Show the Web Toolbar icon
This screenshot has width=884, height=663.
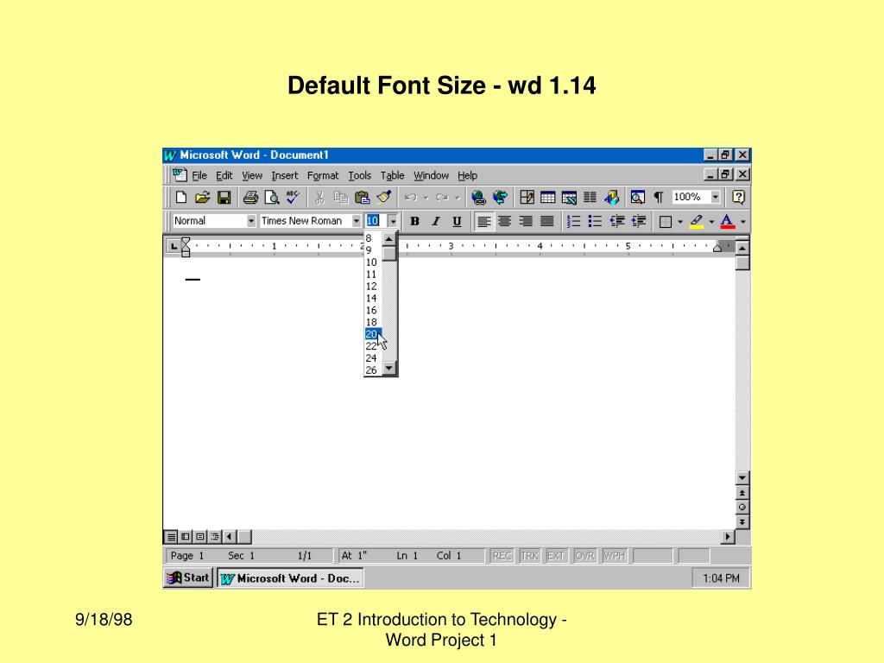(x=500, y=198)
